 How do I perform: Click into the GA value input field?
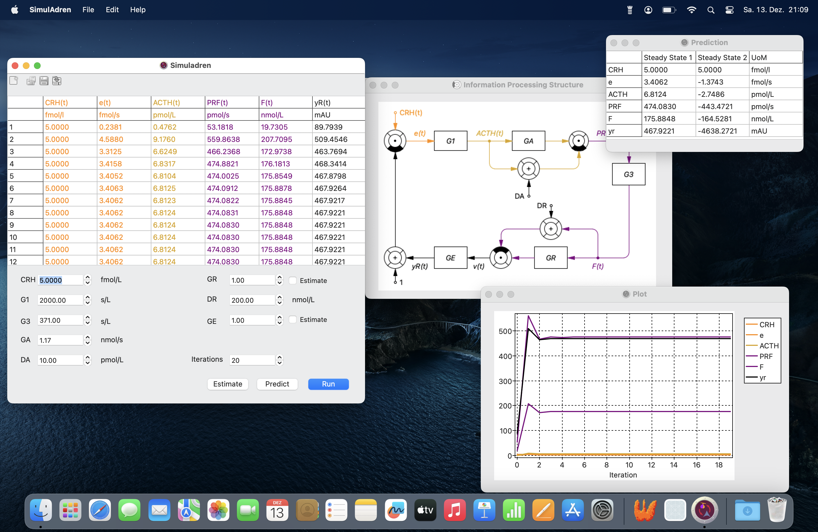coord(60,340)
